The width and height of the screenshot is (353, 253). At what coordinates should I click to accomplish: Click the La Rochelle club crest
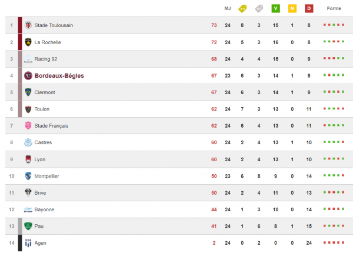pyautogui.click(x=28, y=42)
